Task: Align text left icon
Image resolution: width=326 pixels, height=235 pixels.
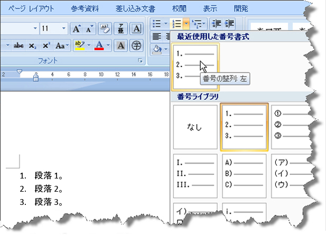Action: tap(157, 37)
